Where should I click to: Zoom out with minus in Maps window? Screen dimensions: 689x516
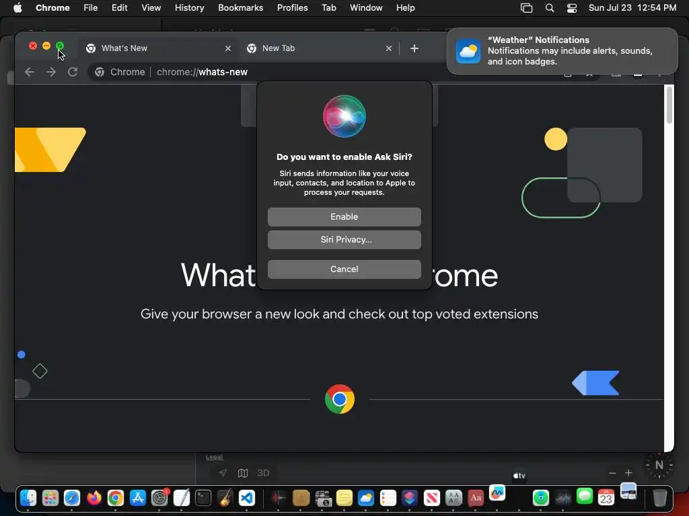click(612, 473)
